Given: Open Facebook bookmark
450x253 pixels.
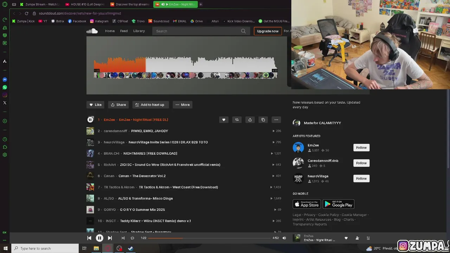Looking at the screenshot, I should pos(77,21).
